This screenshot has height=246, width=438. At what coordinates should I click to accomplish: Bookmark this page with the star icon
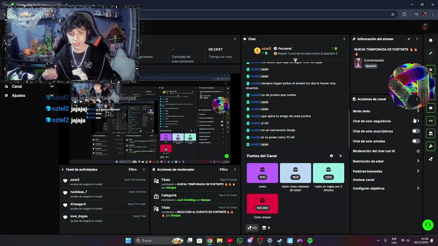point(393,14)
